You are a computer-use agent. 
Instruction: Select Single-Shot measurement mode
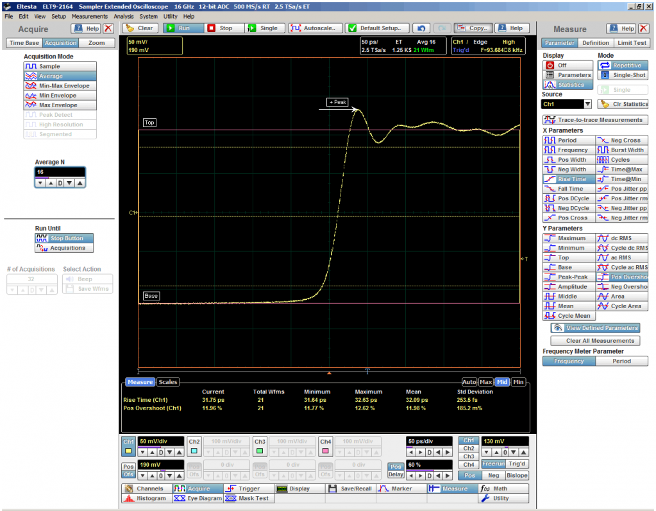coord(623,75)
